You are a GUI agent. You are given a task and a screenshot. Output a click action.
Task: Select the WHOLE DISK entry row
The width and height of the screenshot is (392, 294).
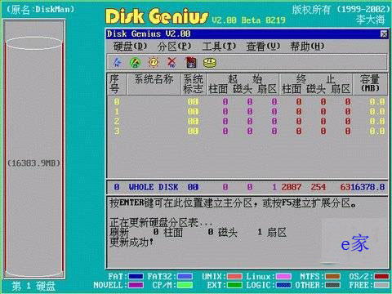coord(247,187)
